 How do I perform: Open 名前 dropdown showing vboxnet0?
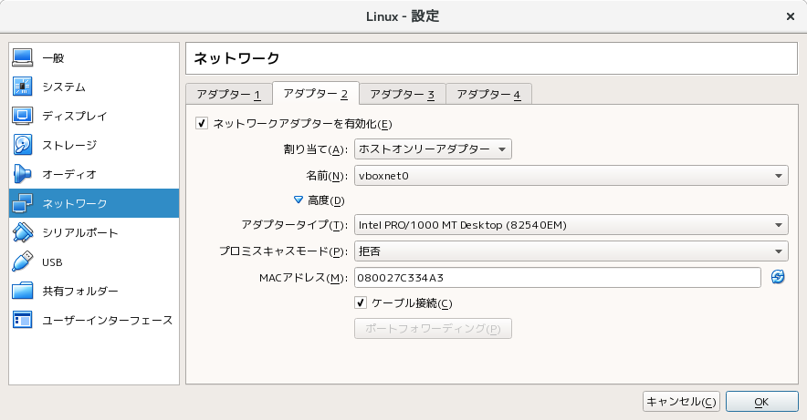tap(571, 176)
